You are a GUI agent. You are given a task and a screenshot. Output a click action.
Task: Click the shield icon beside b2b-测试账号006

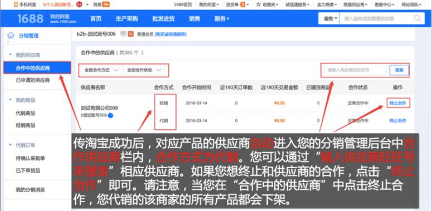123,34
